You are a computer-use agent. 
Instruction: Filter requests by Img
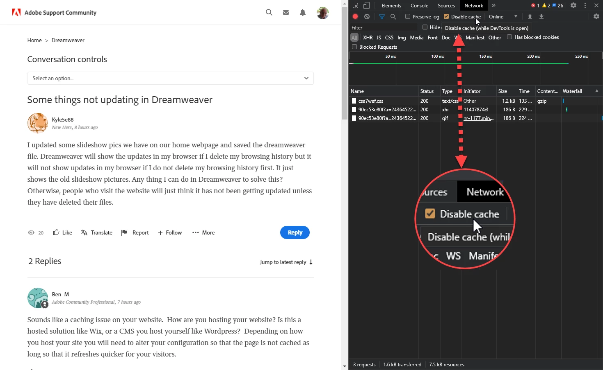(x=402, y=37)
